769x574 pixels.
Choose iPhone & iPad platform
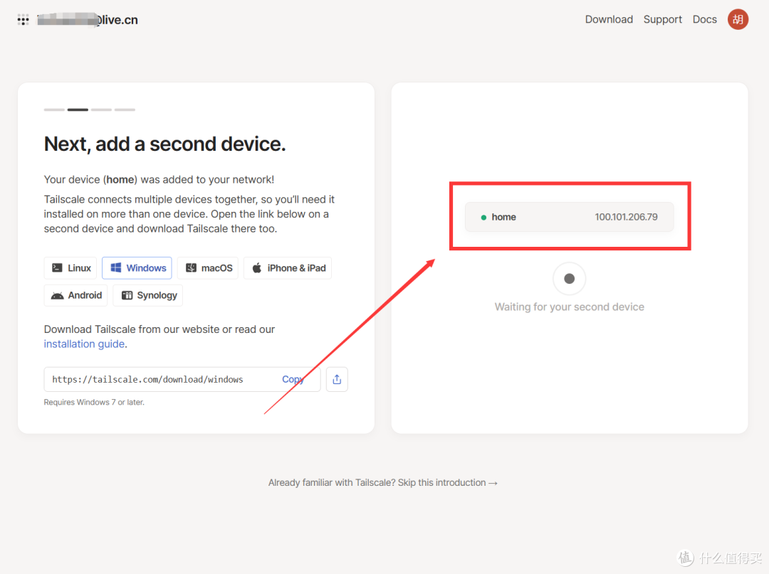tap(288, 268)
